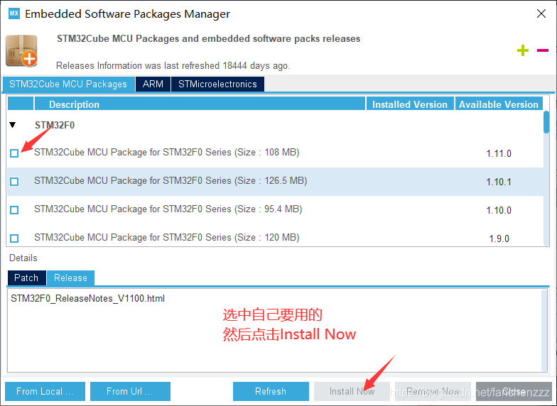
Task: Select the row with Size : 126.5 MB
Action: click(x=276, y=182)
